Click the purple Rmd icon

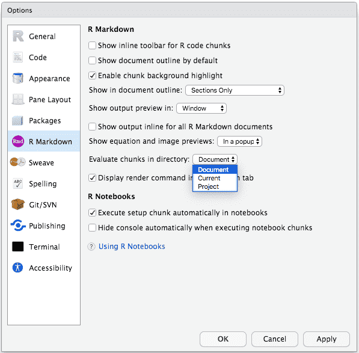click(18, 141)
